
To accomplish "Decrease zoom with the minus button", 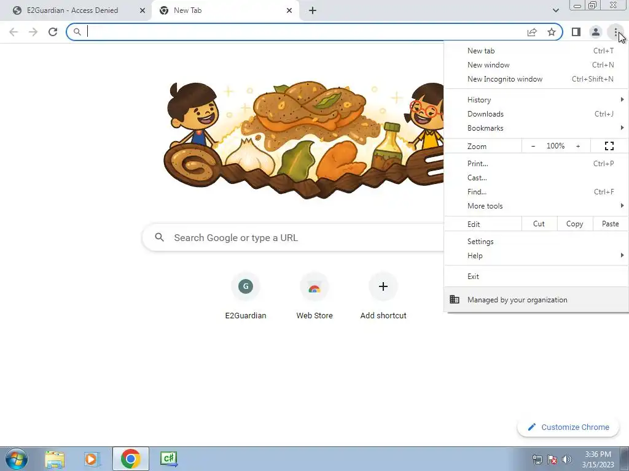I will [x=533, y=146].
